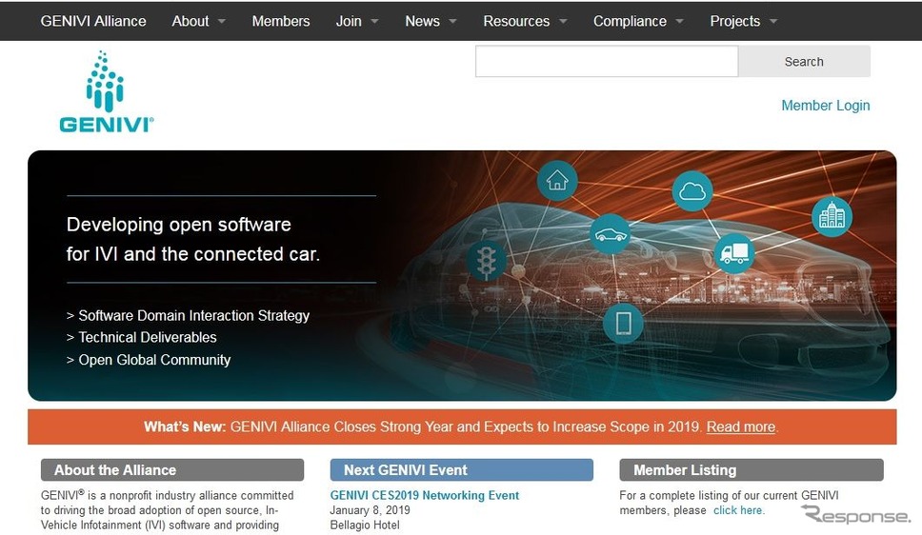Click the GENIVI logo
The width and height of the screenshot is (922, 535).
[x=106, y=91]
